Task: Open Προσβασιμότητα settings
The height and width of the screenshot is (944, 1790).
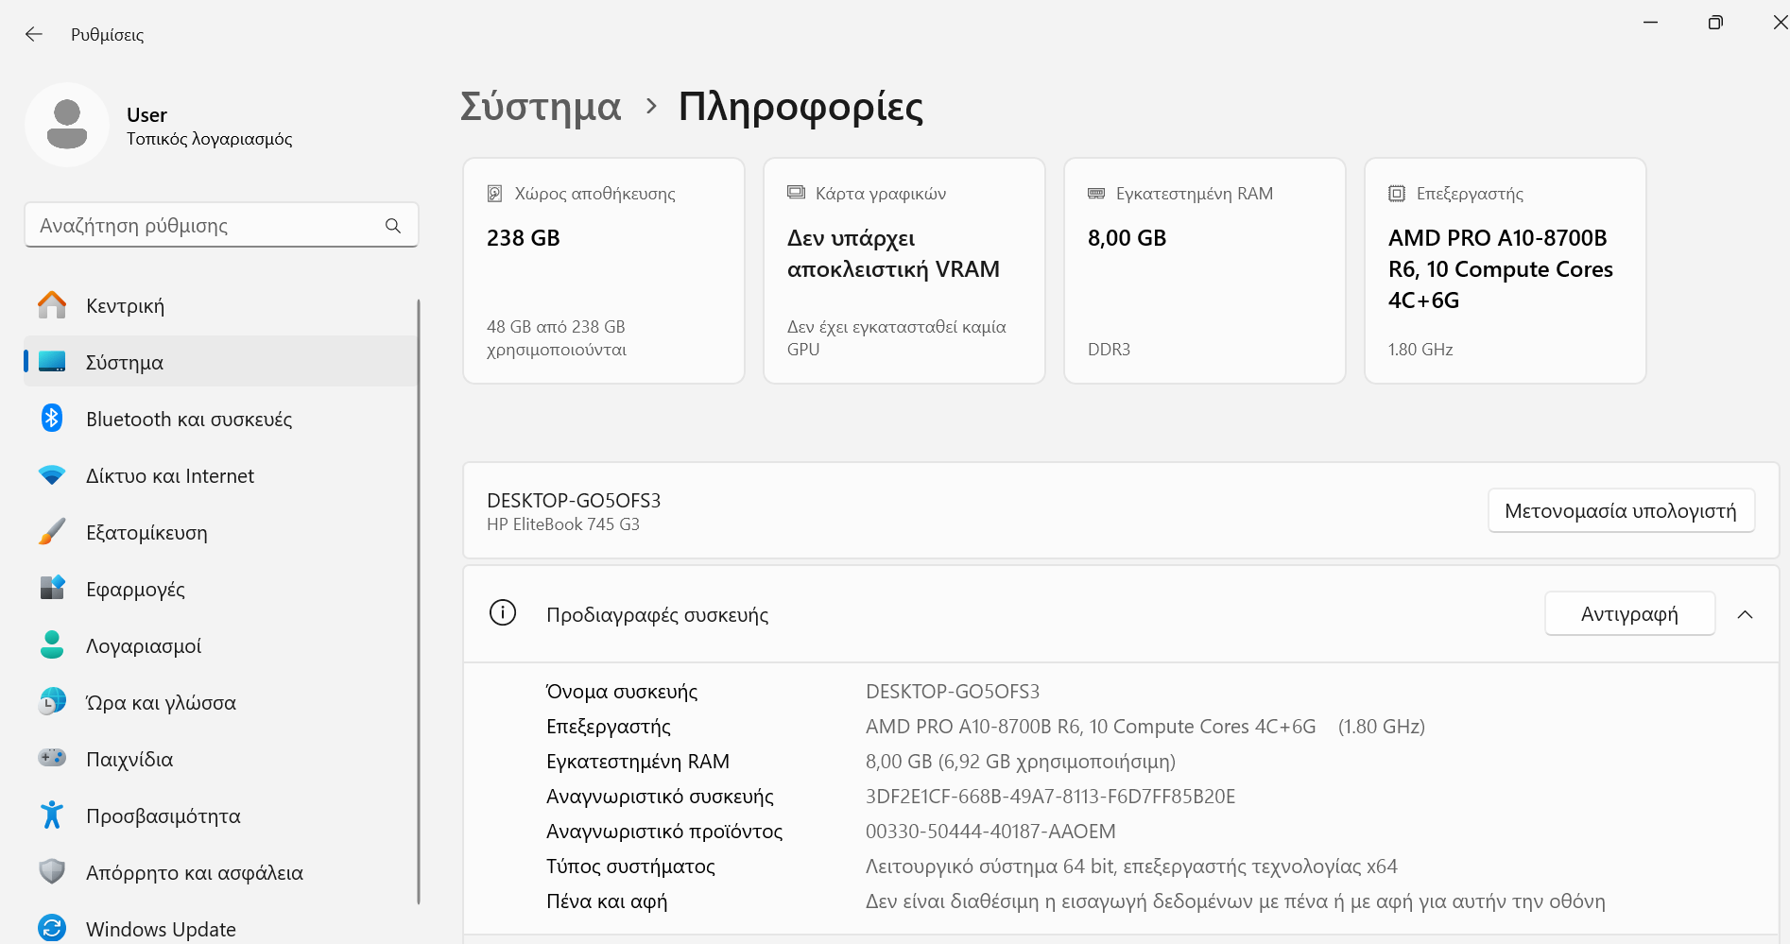Action: 221,815
